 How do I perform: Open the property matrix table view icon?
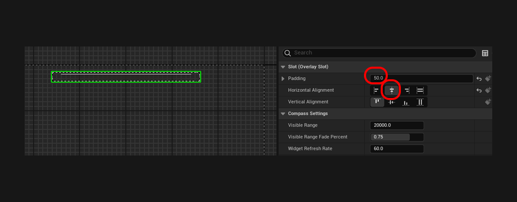pyautogui.click(x=485, y=53)
